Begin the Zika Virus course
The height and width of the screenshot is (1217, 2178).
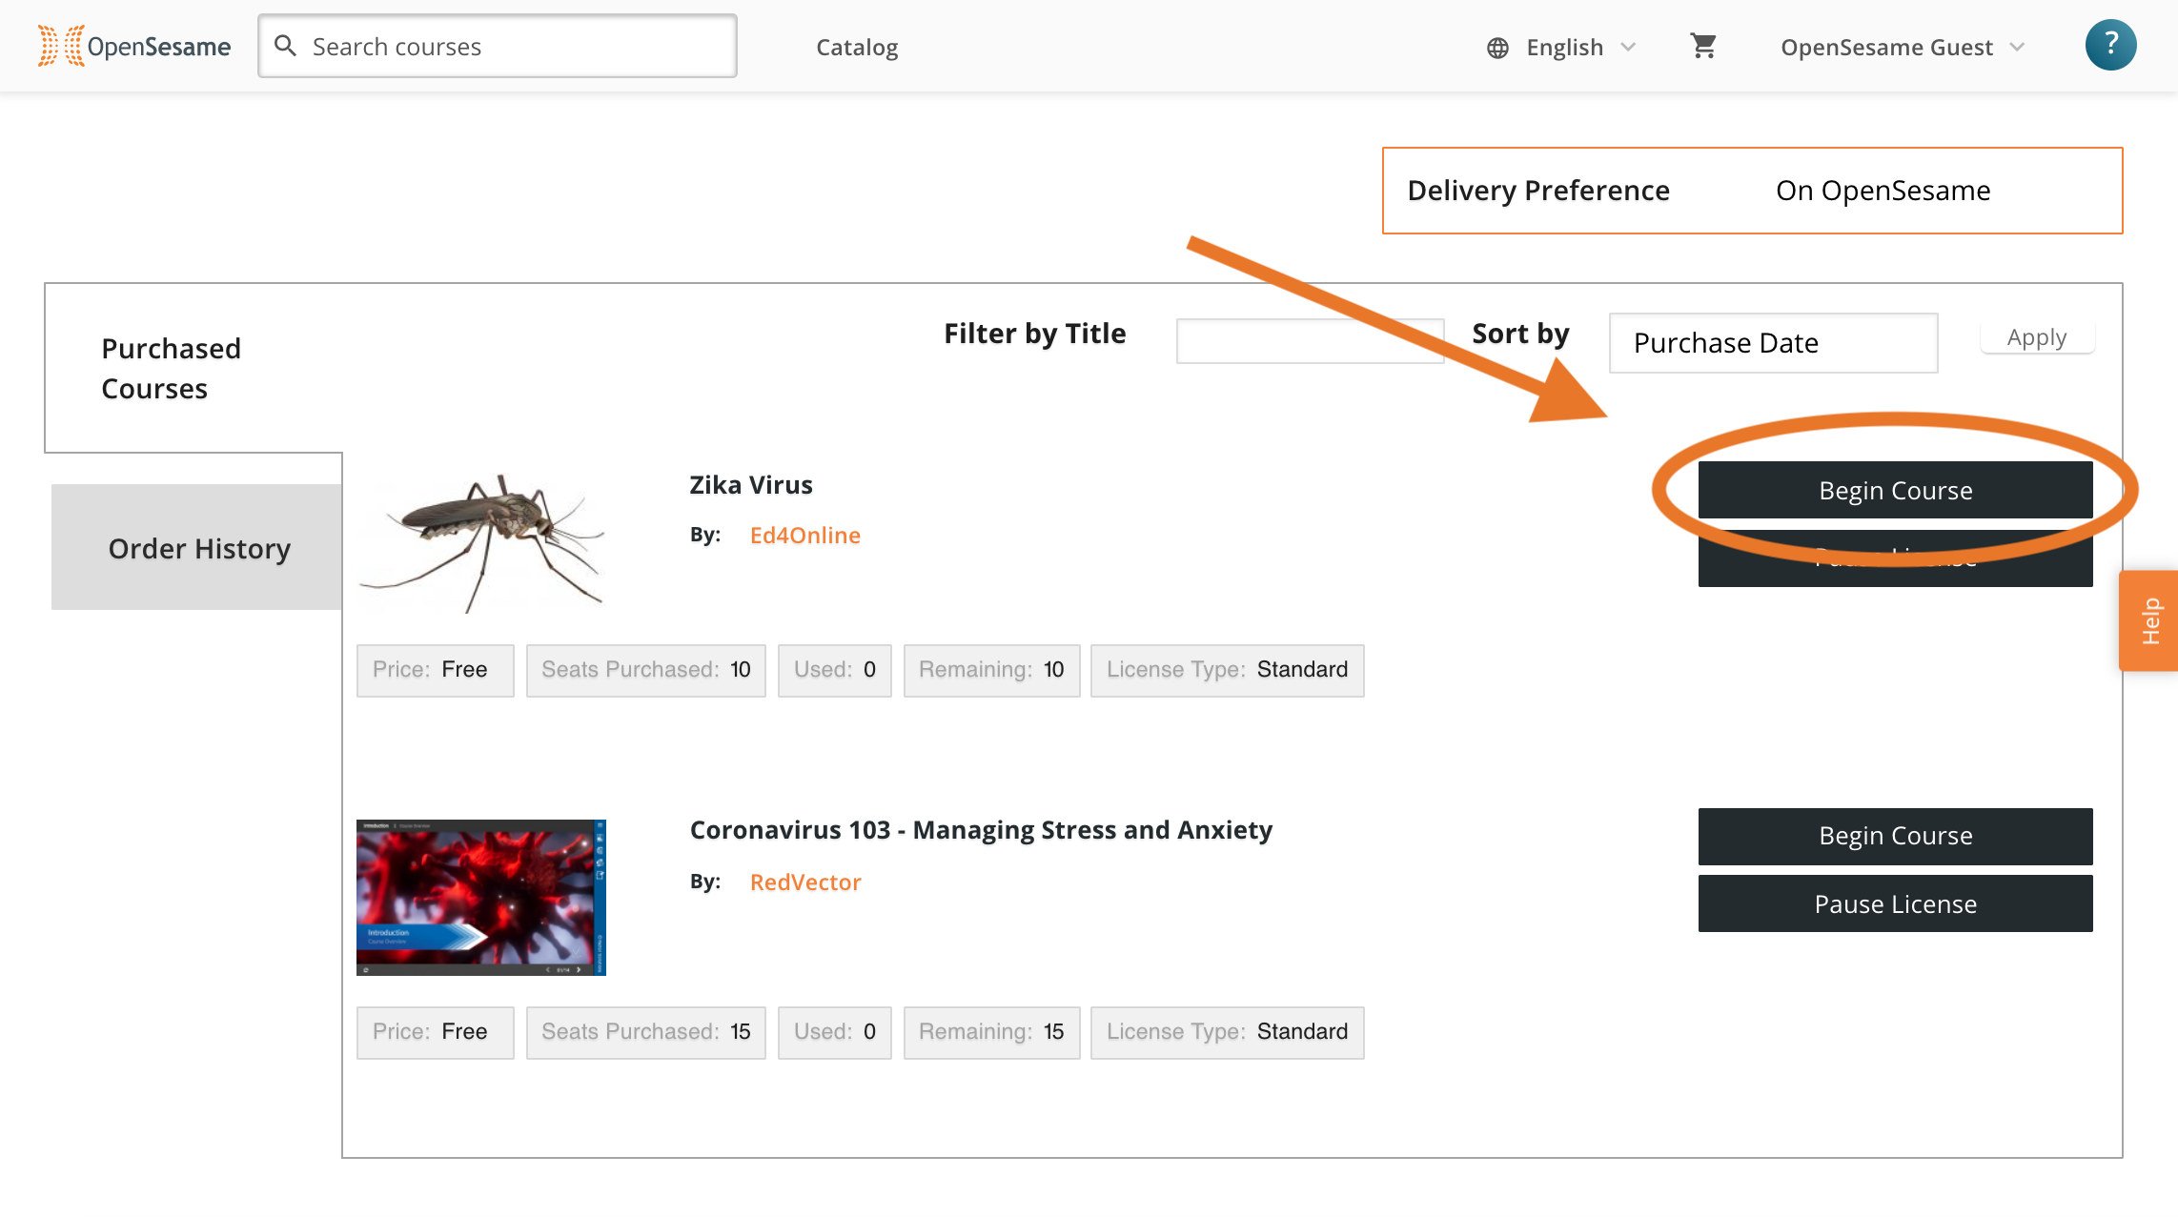click(x=1895, y=490)
